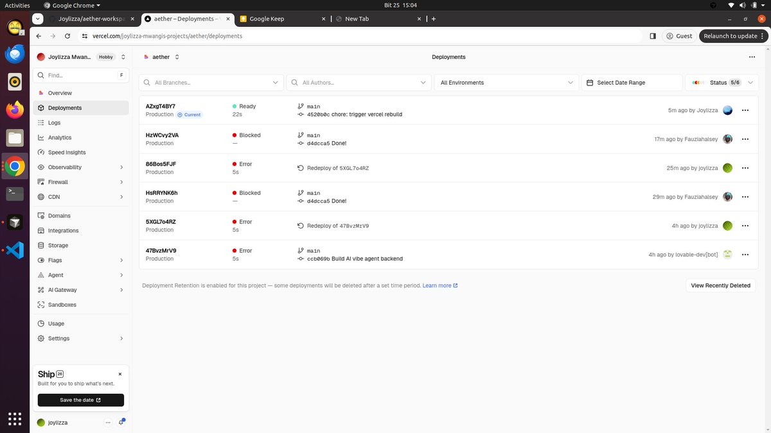
Task: Open Logs in the sidebar
Action: (x=81, y=123)
